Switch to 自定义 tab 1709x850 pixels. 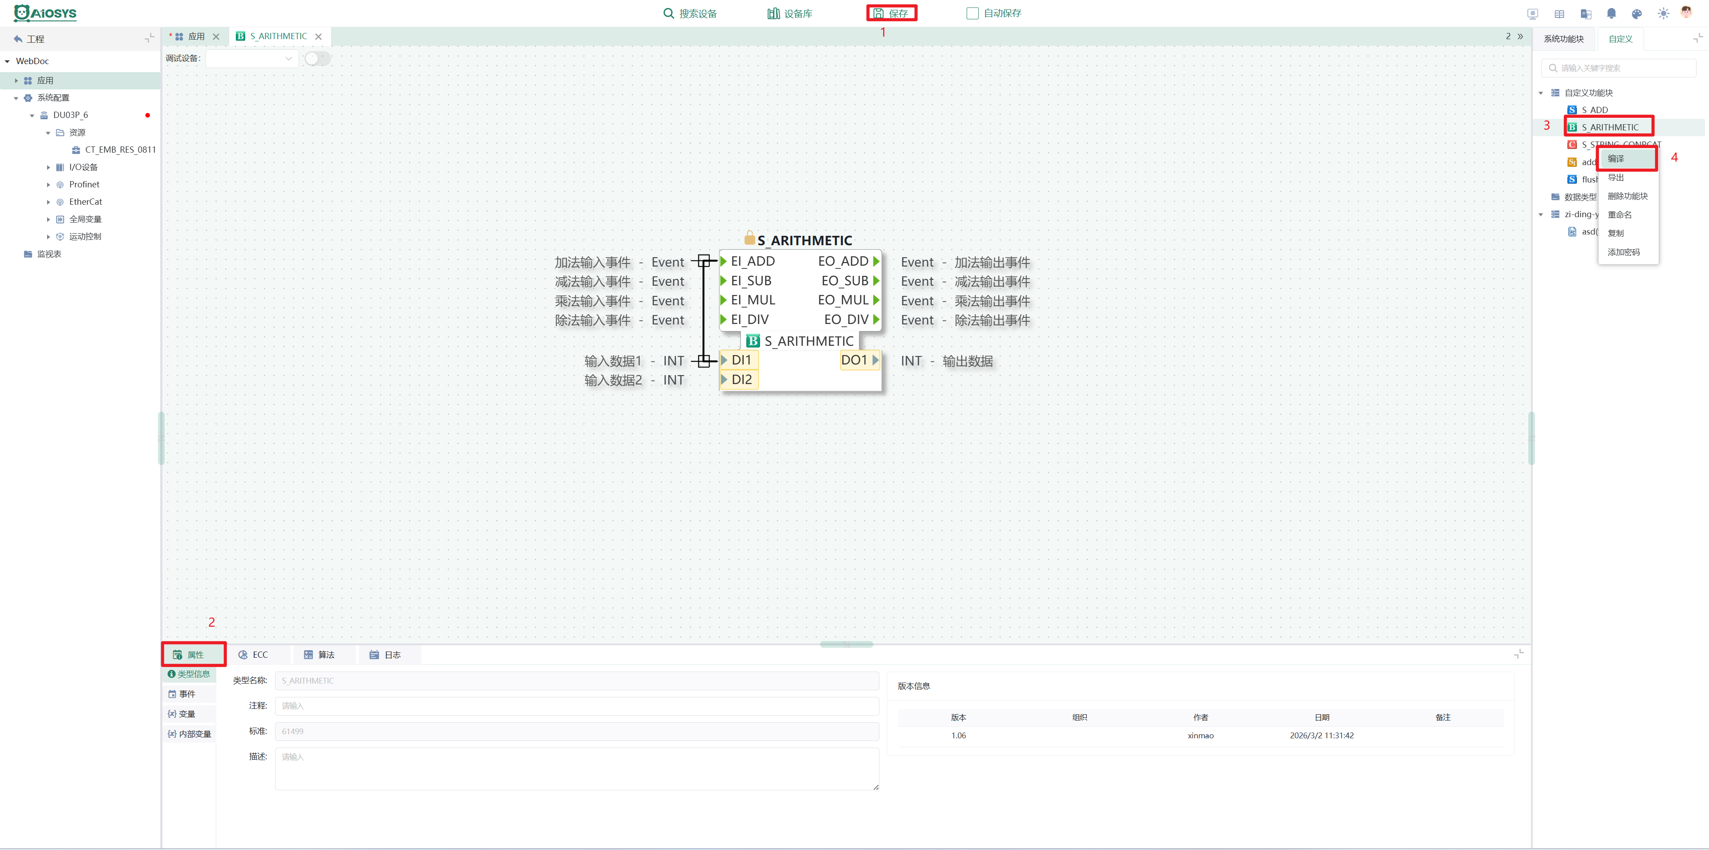click(1620, 39)
